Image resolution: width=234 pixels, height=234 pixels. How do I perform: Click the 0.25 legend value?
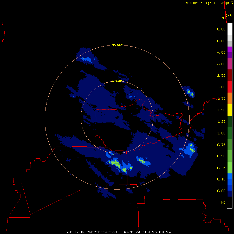point(221,168)
